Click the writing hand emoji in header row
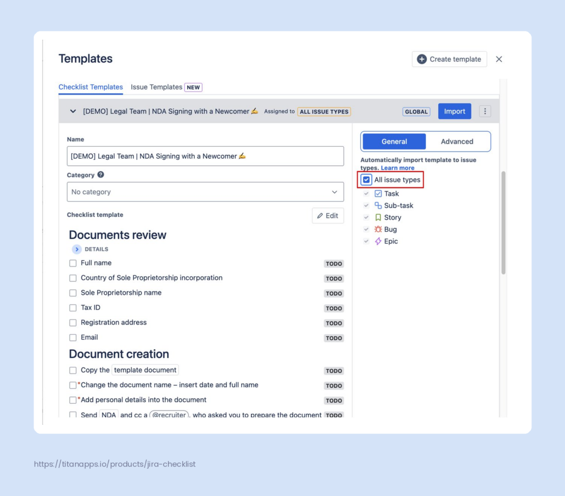Image resolution: width=565 pixels, height=496 pixels. pos(255,111)
